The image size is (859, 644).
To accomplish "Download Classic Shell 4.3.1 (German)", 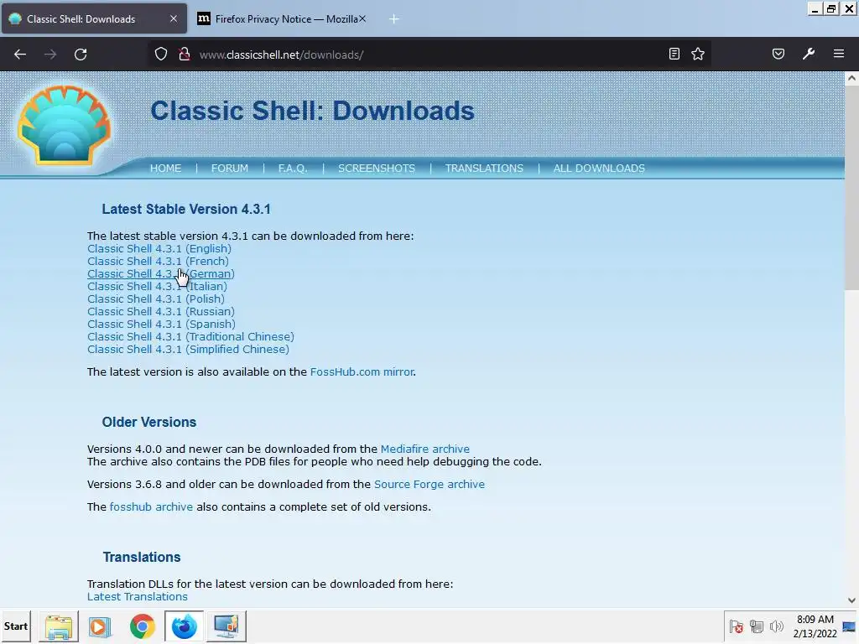I will (160, 274).
